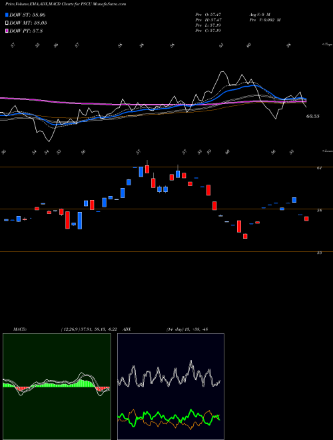Screen dimensions: 333x440
Task: Click the magenta DOW PT legend swatch
Action: (7, 31)
